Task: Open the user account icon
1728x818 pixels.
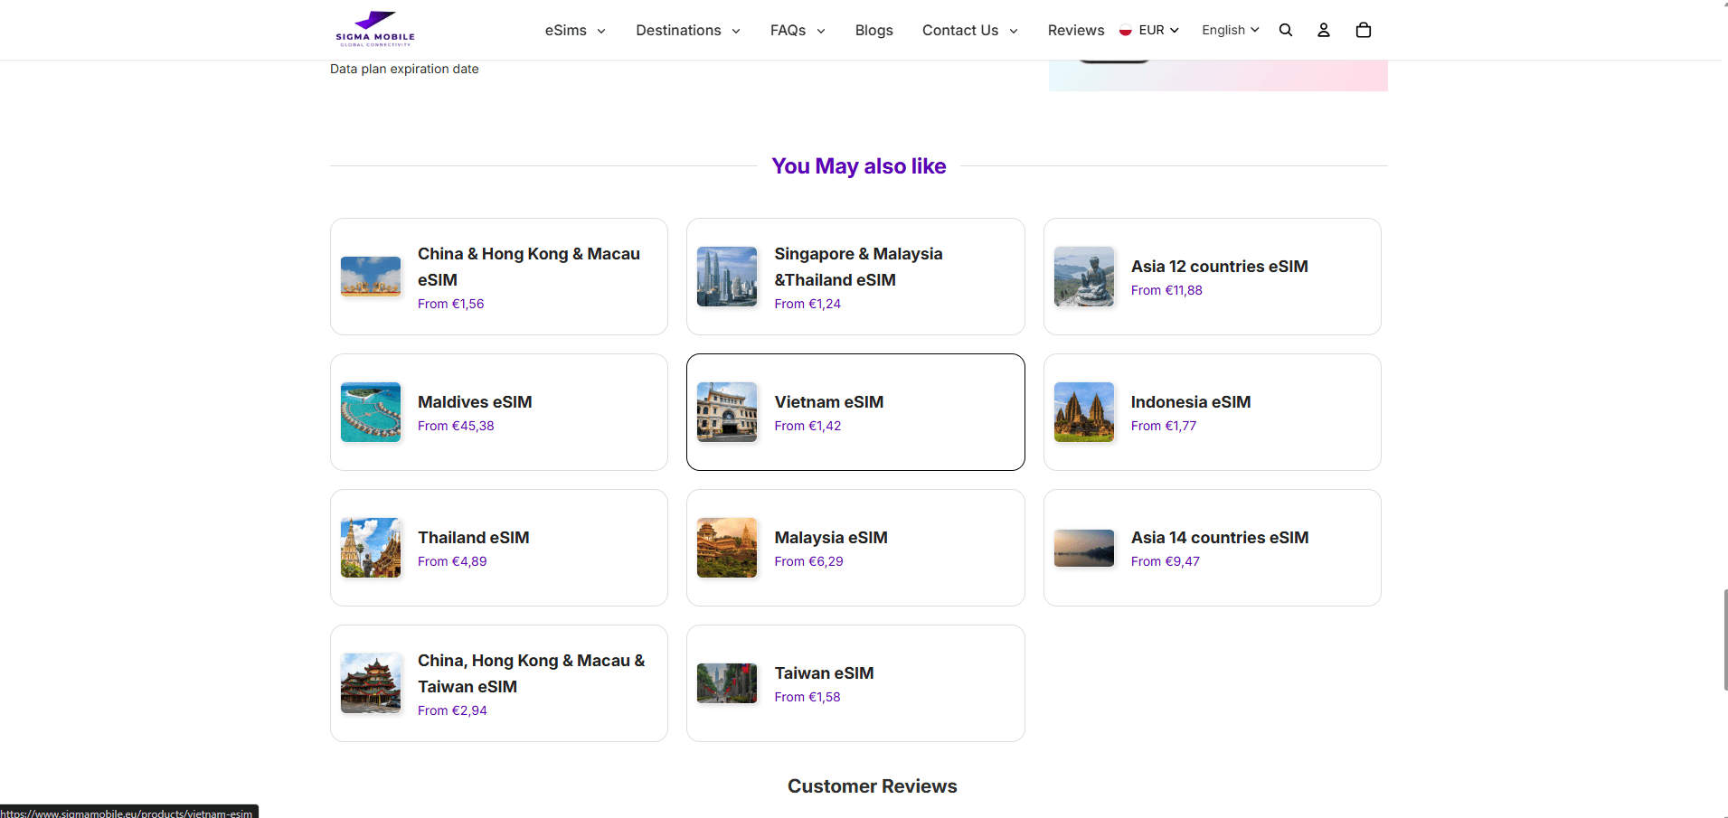Action: (1323, 30)
